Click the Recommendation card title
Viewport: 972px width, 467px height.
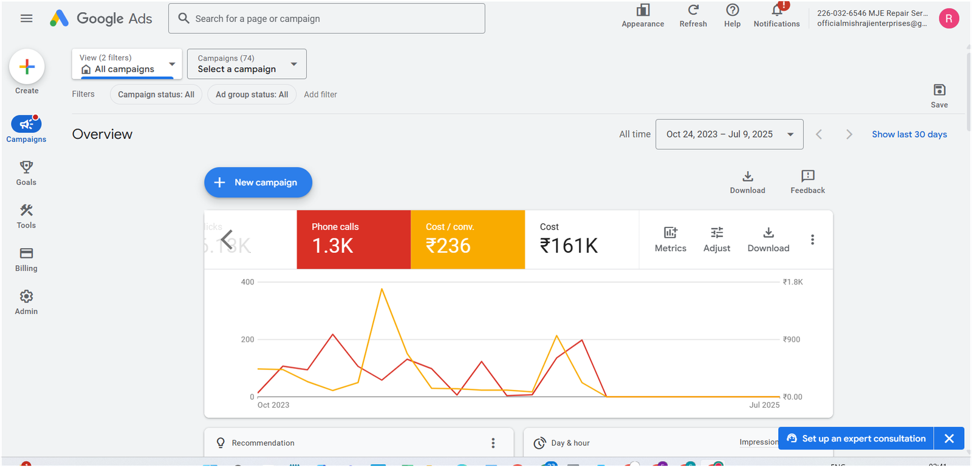point(263,443)
